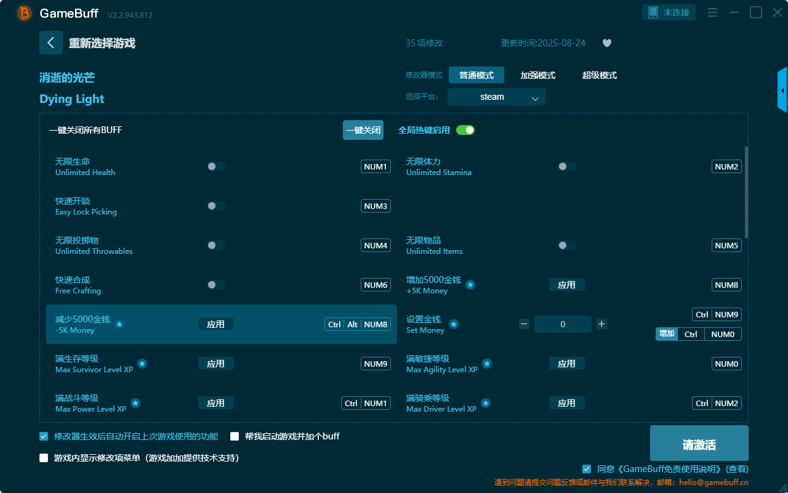Check show in-game modifier menu box
This screenshot has width=788, height=493.
tap(44, 458)
